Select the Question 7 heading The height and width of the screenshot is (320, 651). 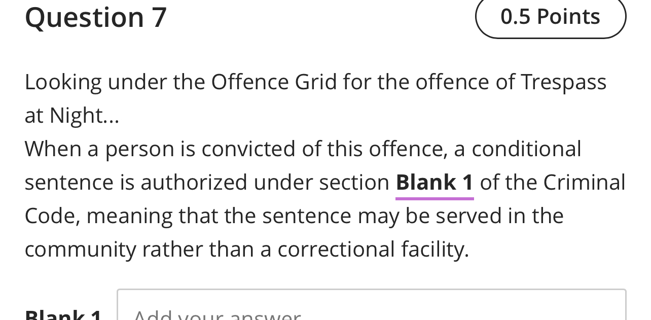[95, 17]
